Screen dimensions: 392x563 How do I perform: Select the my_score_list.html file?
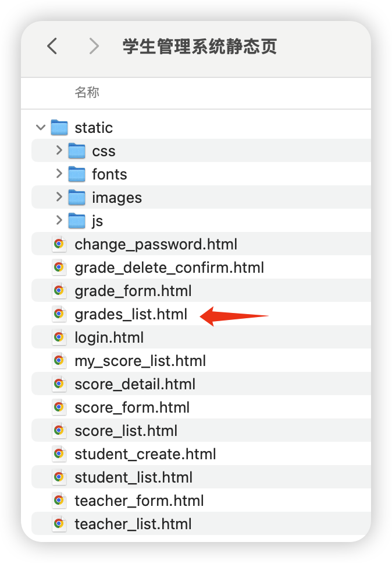(140, 361)
